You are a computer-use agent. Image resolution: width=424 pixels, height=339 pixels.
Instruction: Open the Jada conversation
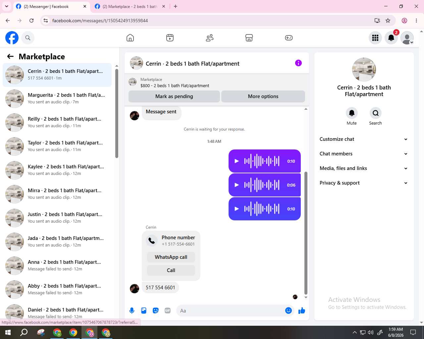[x=57, y=242]
